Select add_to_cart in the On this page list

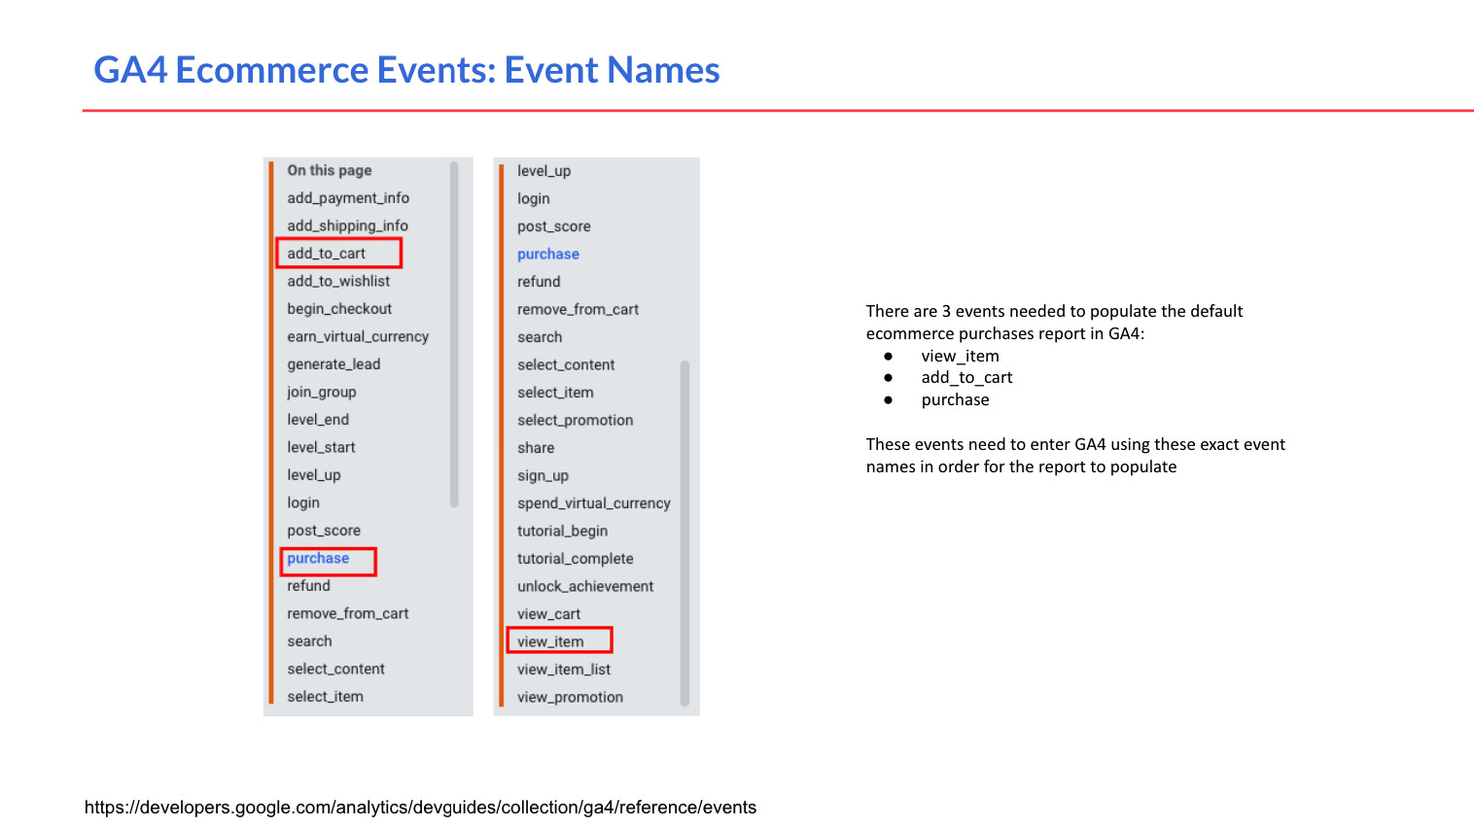point(327,254)
